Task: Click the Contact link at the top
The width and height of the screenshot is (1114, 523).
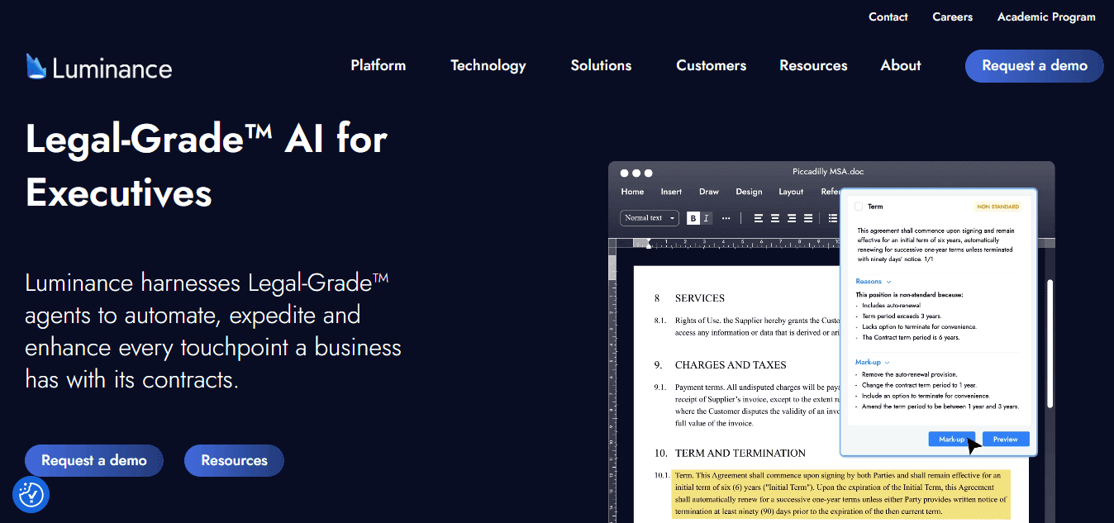Action: tap(888, 17)
